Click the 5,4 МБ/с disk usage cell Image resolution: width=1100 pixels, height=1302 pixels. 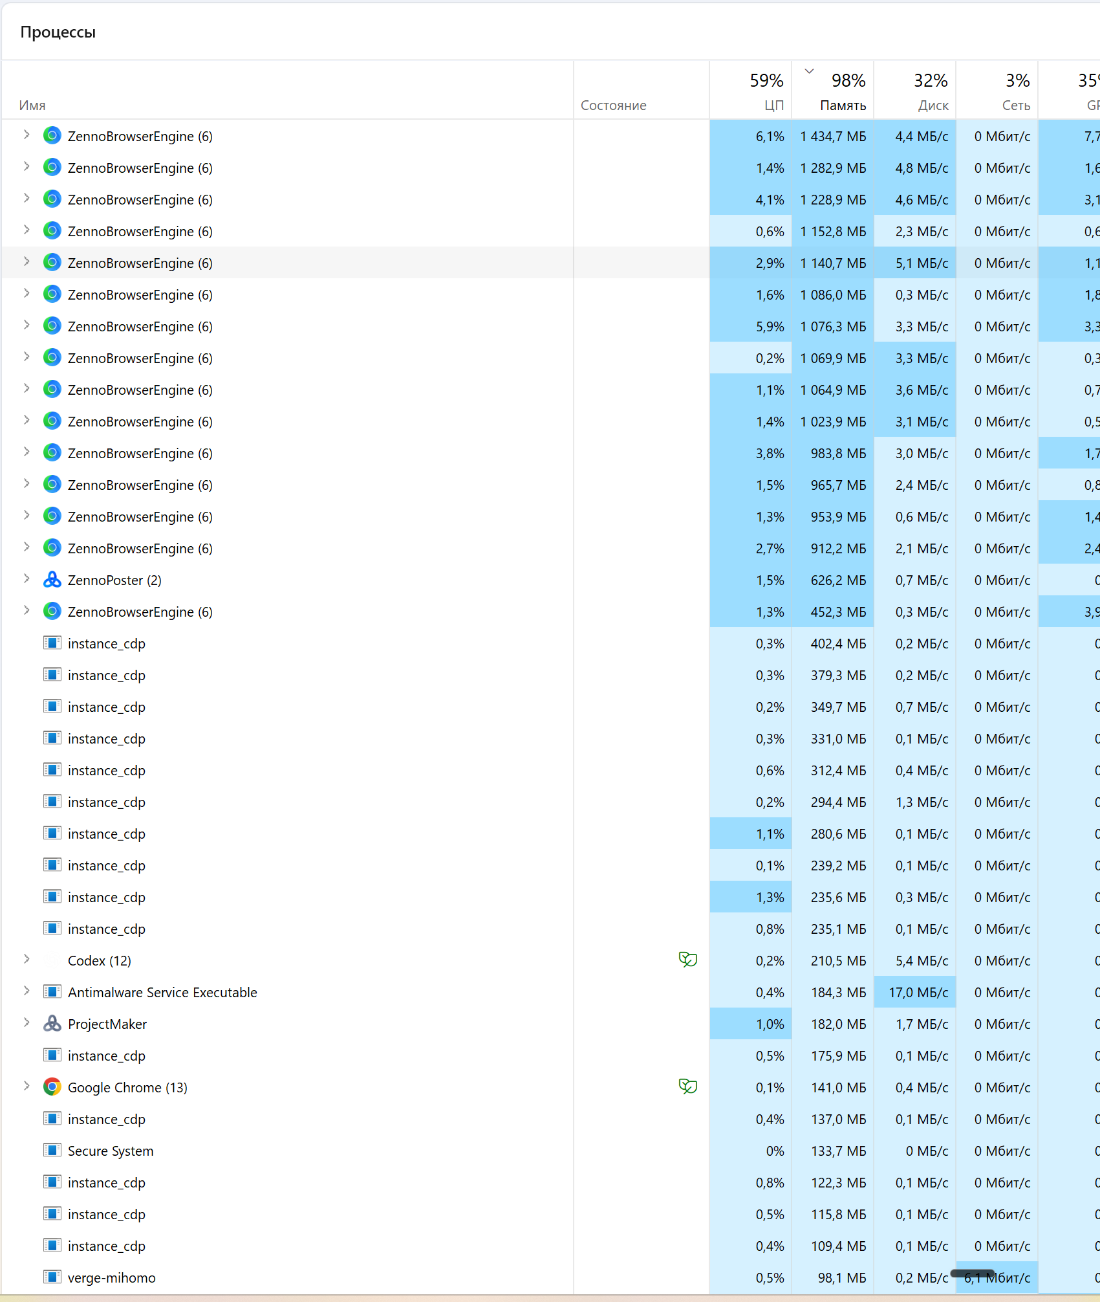pyautogui.click(x=915, y=961)
